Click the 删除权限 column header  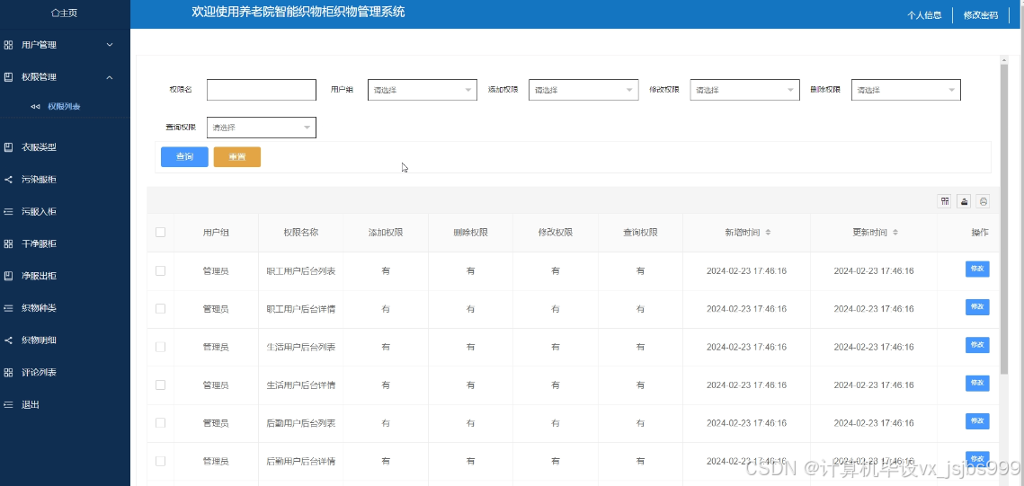(470, 233)
